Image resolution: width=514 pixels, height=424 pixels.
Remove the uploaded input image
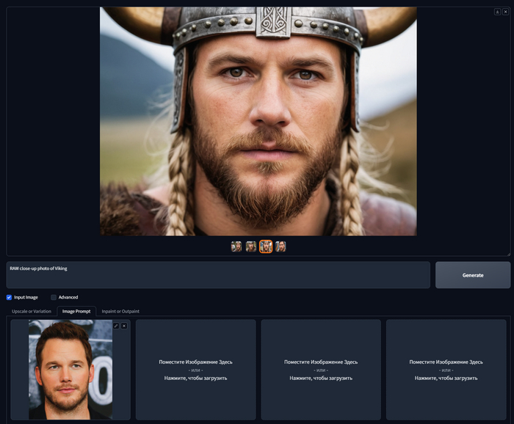124,326
